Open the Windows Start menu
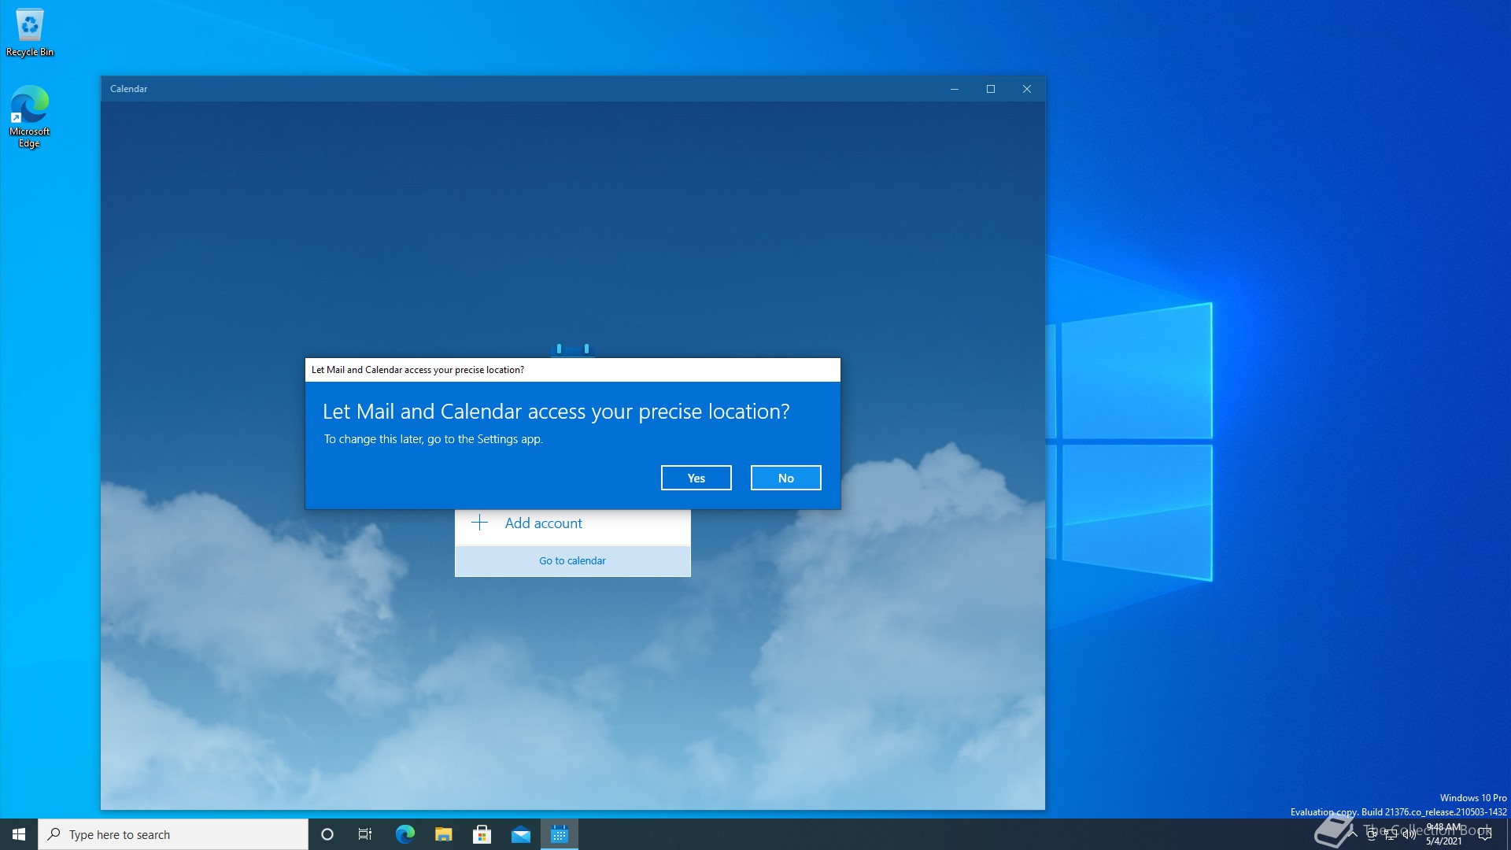This screenshot has height=850, width=1511. tap(19, 834)
